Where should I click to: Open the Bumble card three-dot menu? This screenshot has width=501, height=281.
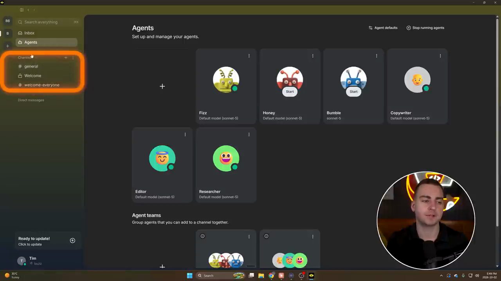coord(377,56)
